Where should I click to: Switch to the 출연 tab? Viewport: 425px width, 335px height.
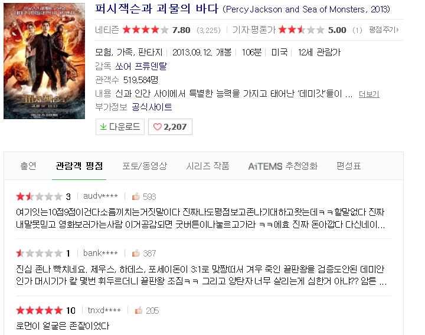28,166
